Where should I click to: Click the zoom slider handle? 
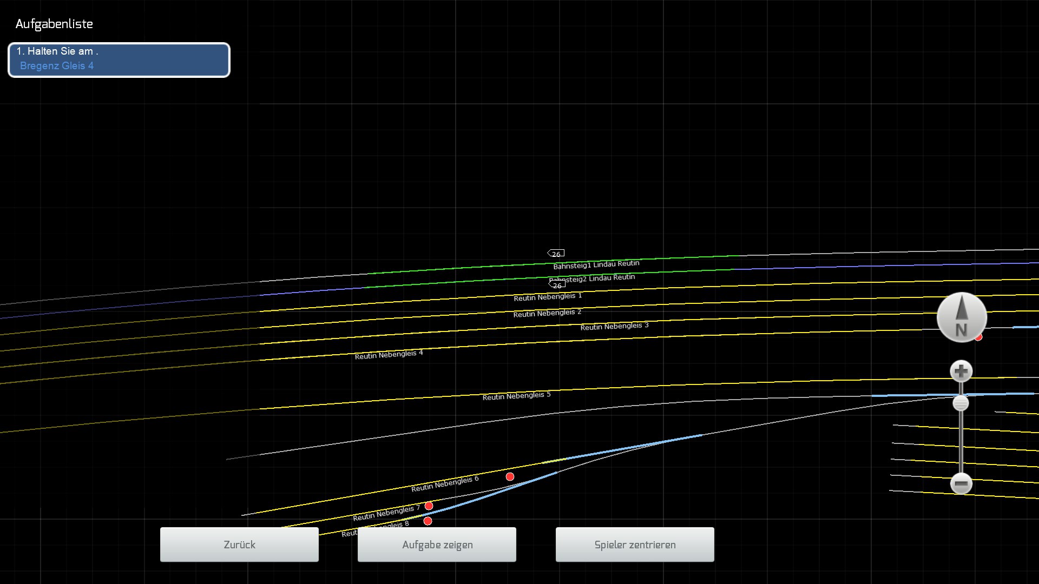pos(961,403)
